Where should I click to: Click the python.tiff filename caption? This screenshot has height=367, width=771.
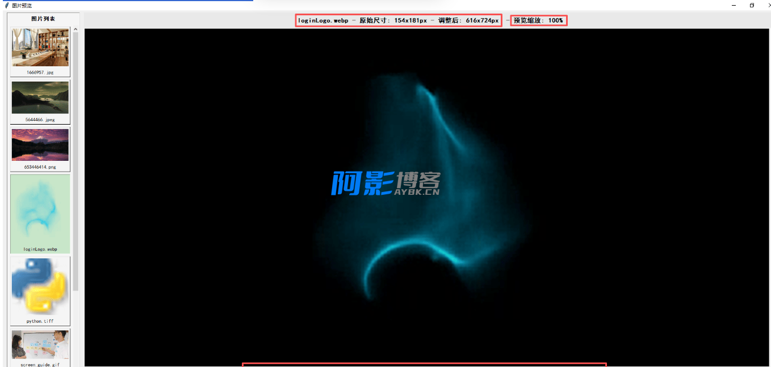point(40,321)
